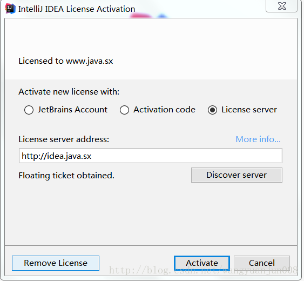
Task: Click the 'http://idea.java.sx' text in the address box
Action: 57,156
